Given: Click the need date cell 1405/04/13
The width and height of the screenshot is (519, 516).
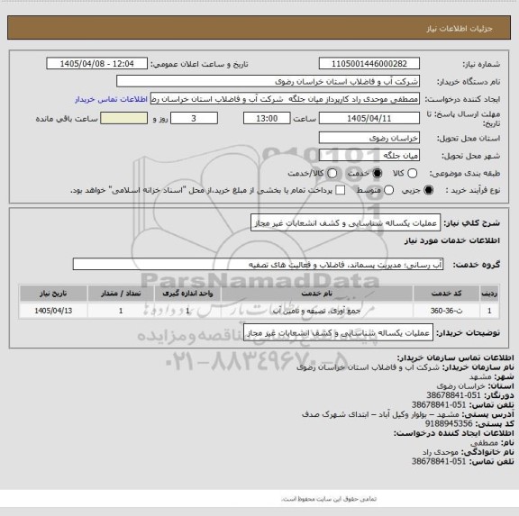Looking at the screenshot, I should pos(53,311).
